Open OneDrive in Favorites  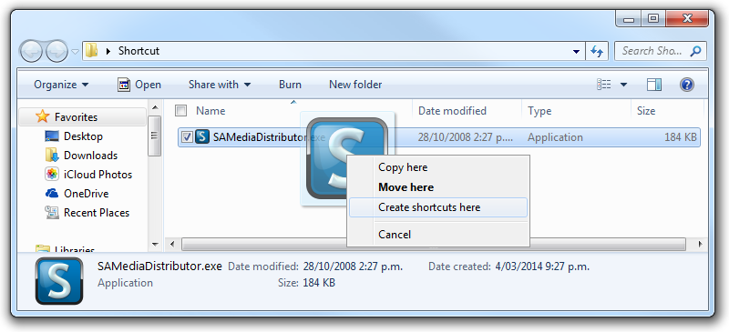[x=86, y=194]
